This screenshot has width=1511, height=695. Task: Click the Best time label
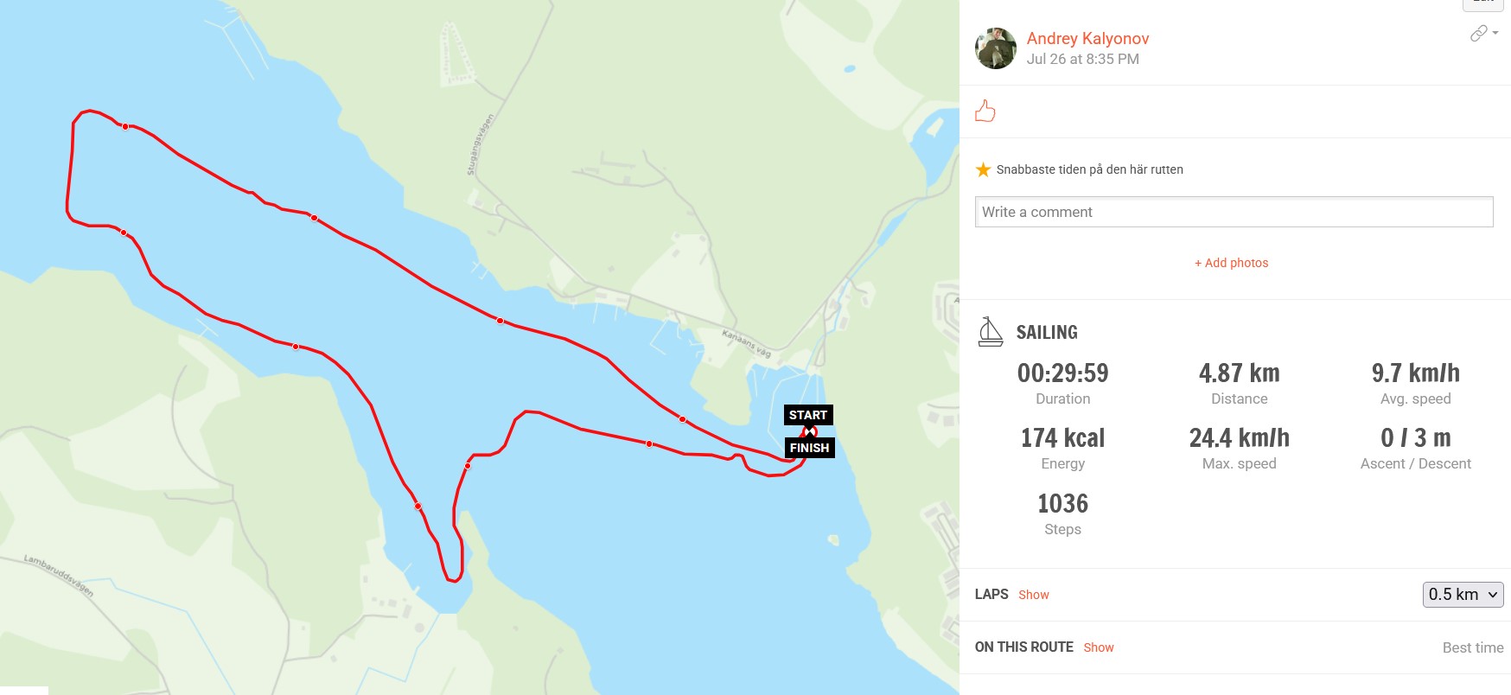[x=1472, y=647]
